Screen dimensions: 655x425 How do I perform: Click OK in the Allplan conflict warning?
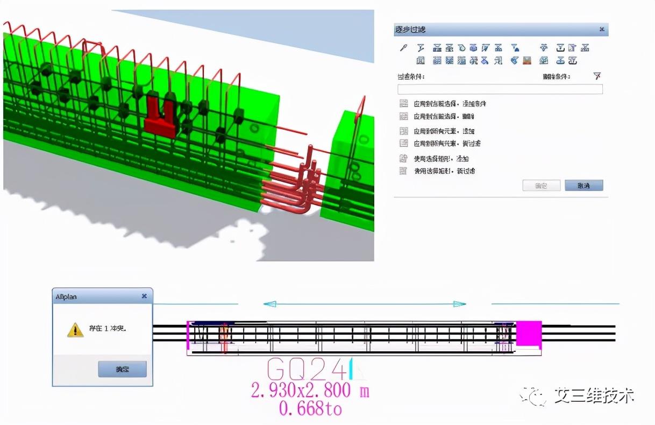point(123,369)
